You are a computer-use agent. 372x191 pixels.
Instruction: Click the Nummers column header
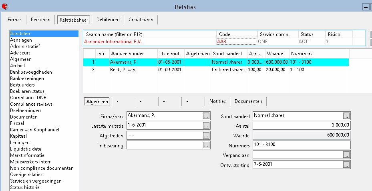click(319, 54)
